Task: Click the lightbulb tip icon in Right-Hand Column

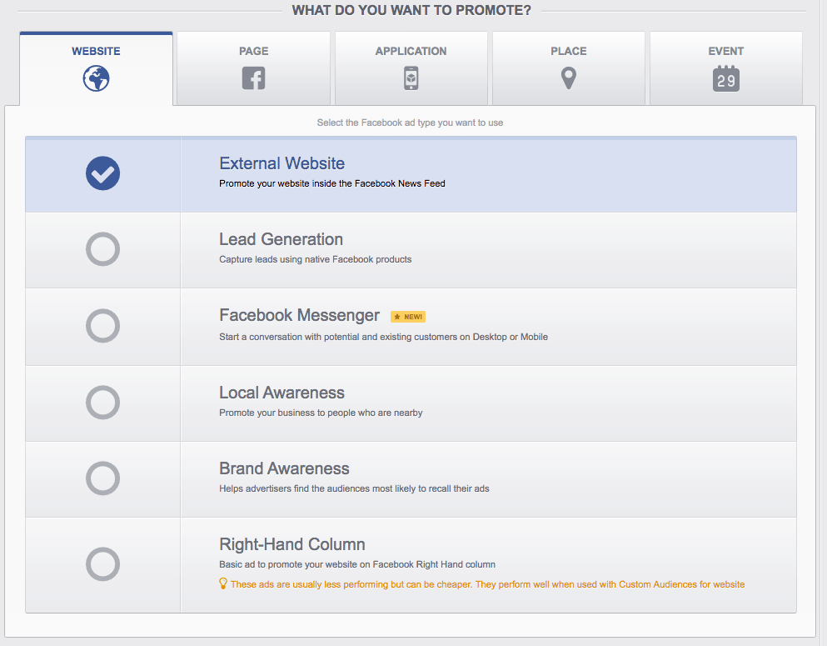Action: [x=223, y=583]
